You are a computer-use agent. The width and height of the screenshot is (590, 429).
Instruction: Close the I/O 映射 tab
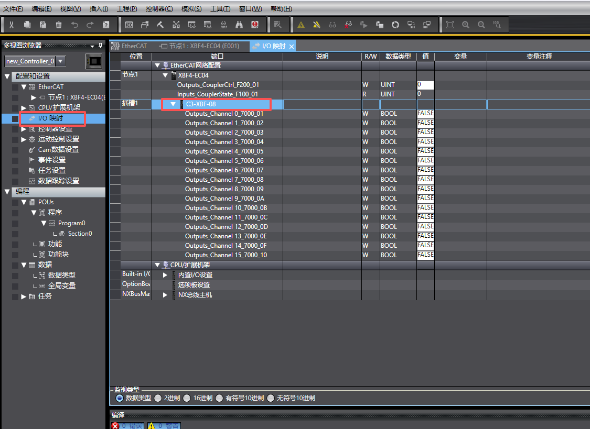tap(292, 47)
